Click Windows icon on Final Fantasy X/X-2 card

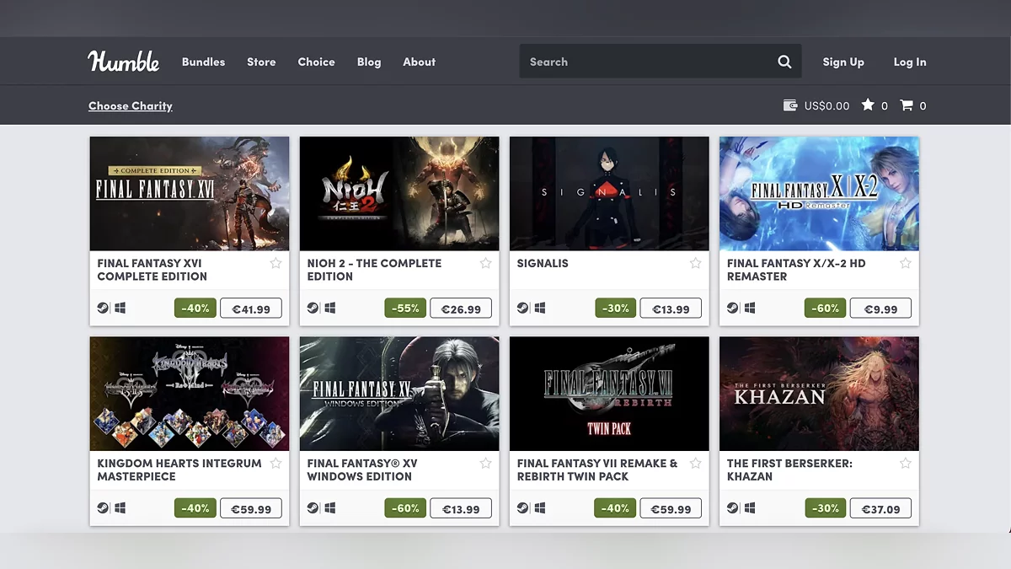(750, 309)
